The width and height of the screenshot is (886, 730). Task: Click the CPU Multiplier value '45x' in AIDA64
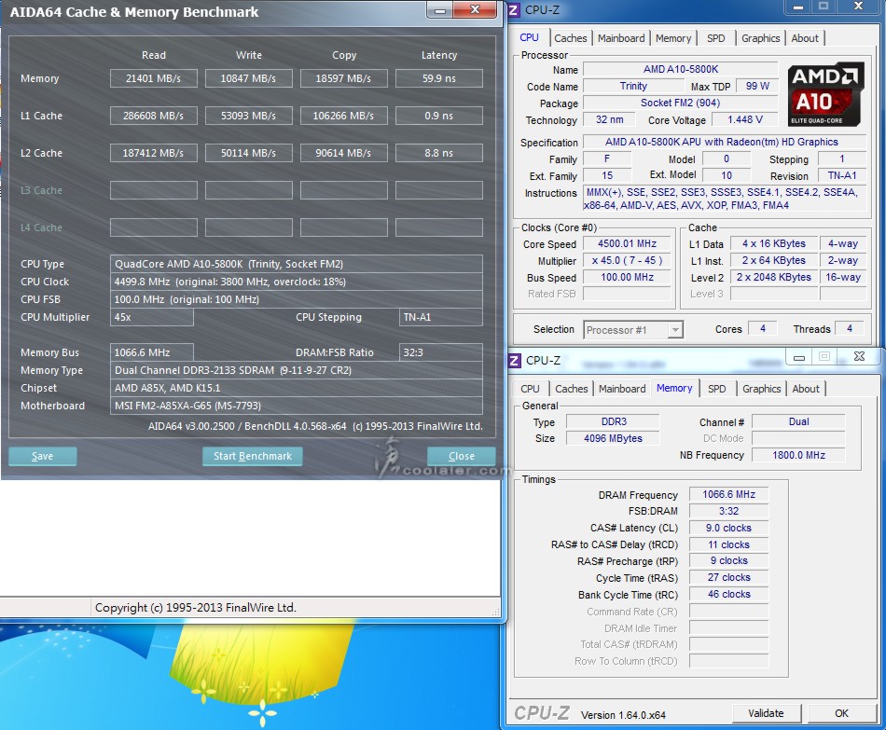click(151, 317)
